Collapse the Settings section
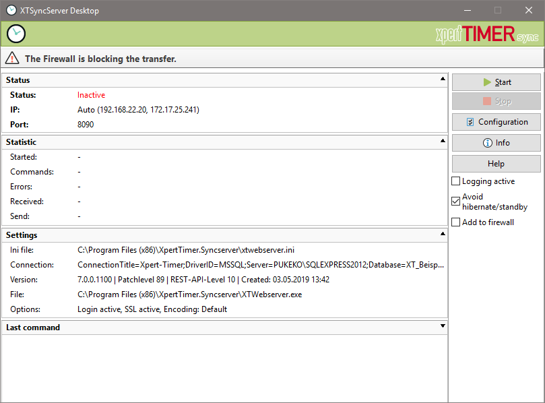This screenshot has height=403, width=545. (x=443, y=235)
